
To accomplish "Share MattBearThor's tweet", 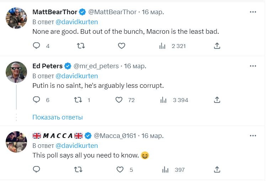I will [217, 46].
